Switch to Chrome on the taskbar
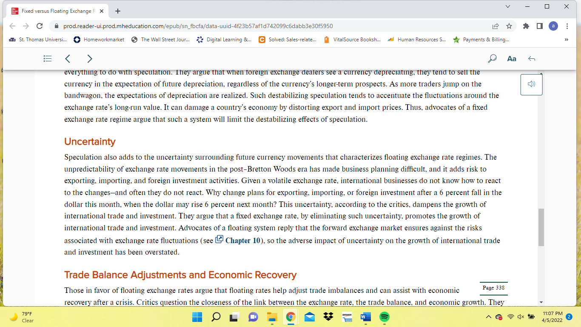This screenshot has height=327, width=581. (291, 317)
